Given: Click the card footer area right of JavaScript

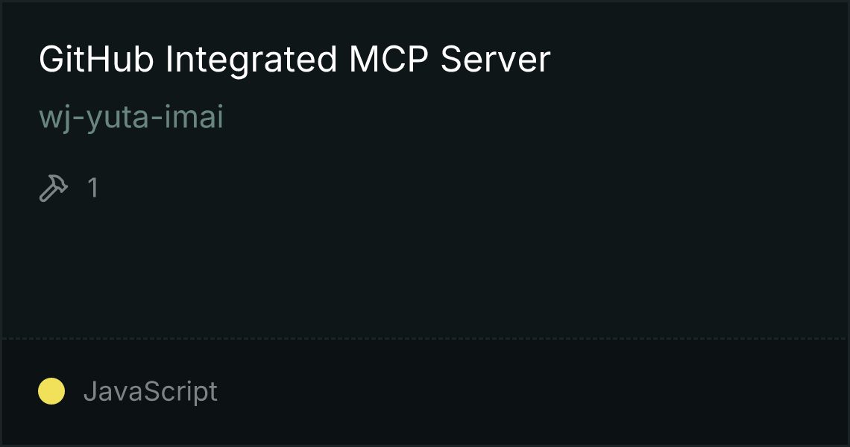Looking at the screenshot, I should (531, 392).
